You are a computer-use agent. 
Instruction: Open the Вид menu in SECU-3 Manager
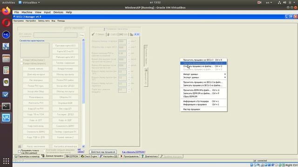[54, 21]
